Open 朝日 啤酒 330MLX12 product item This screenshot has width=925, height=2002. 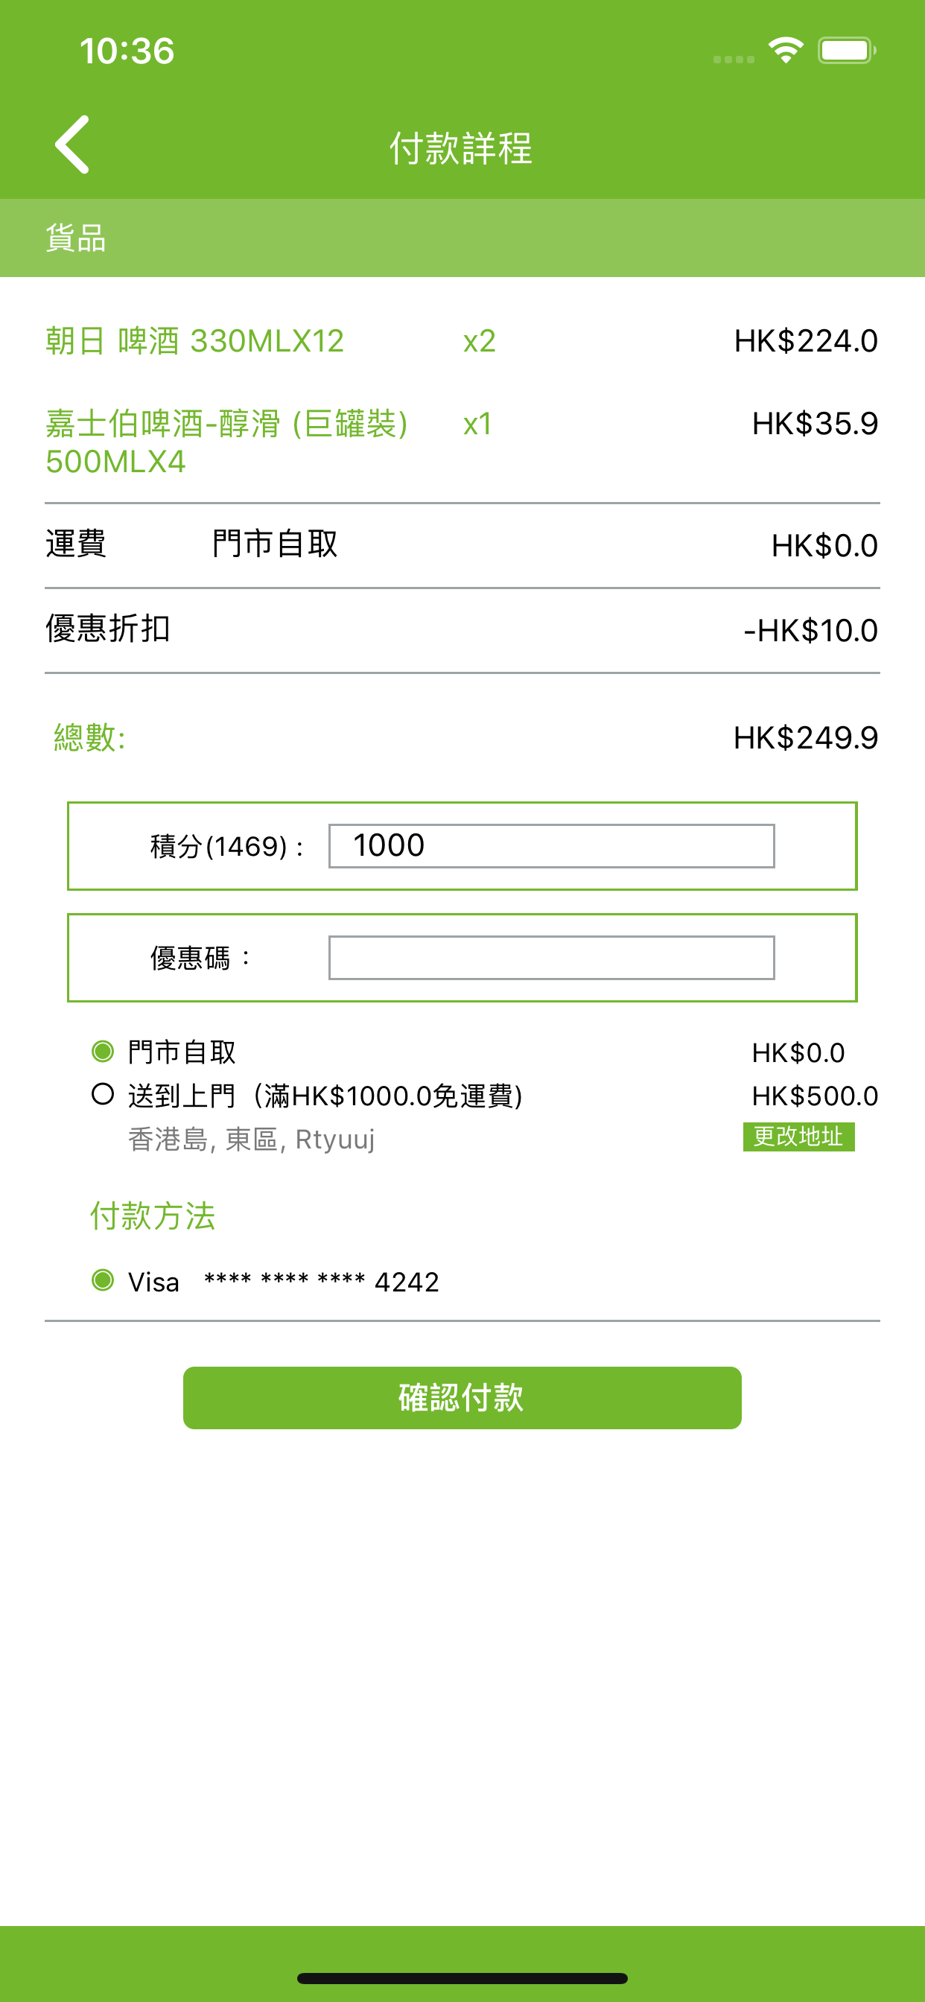tap(194, 341)
